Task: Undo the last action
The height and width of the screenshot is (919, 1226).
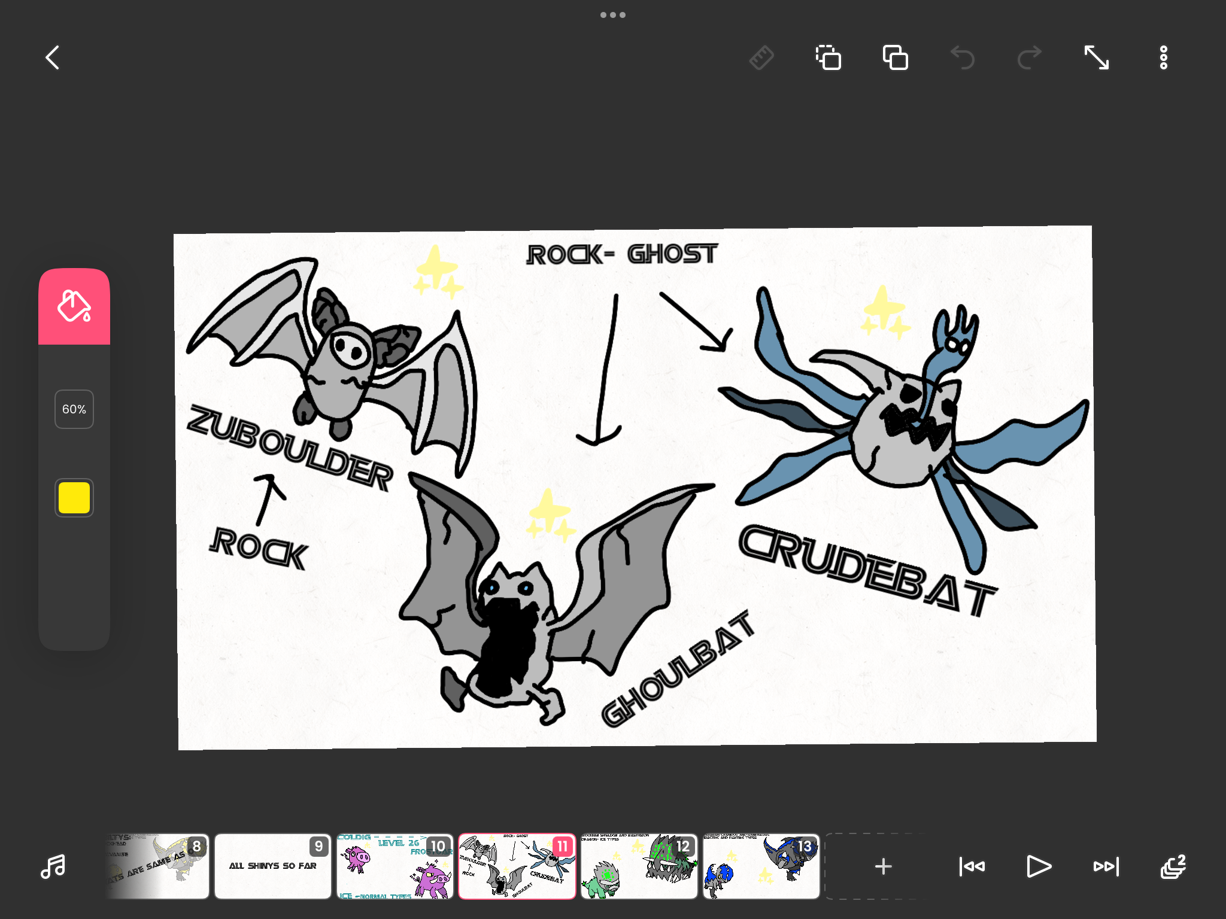Action: (x=963, y=58)
